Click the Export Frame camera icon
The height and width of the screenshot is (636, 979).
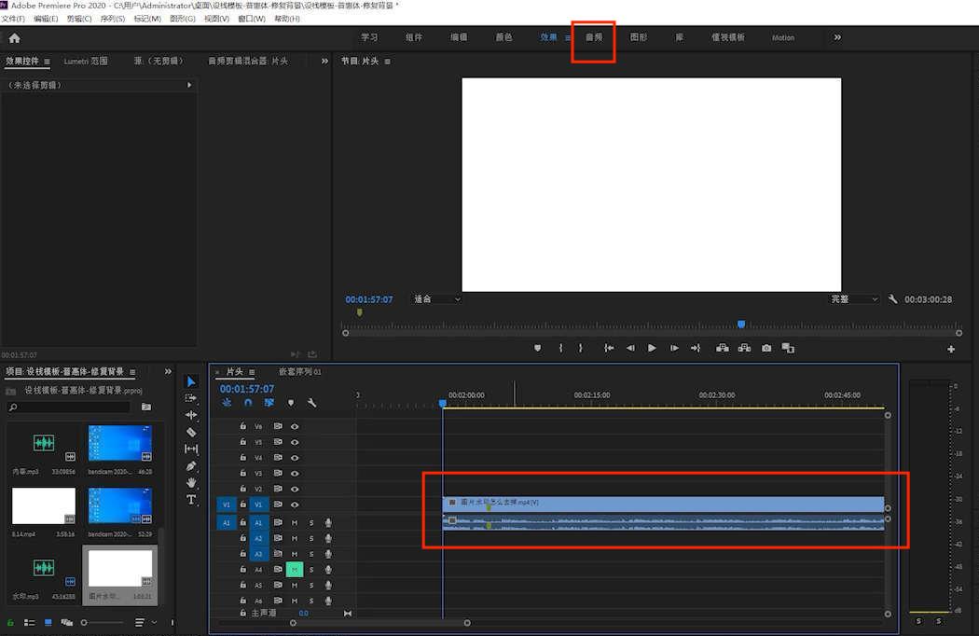[766, 348]
